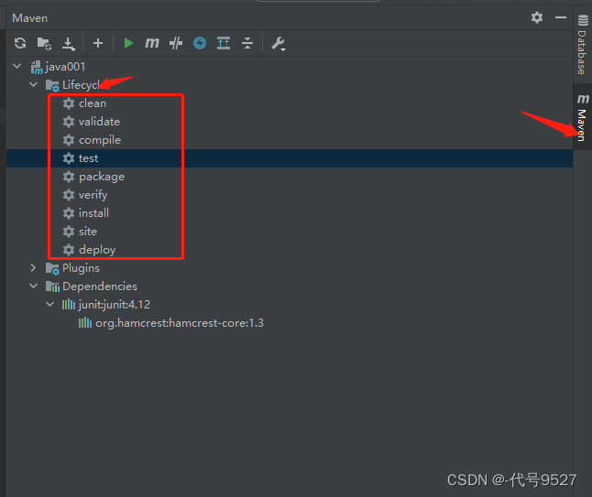Collapse the junit:junit:4.12 dependency
Screen dimensions: 592x497
[x=49, y=304]
